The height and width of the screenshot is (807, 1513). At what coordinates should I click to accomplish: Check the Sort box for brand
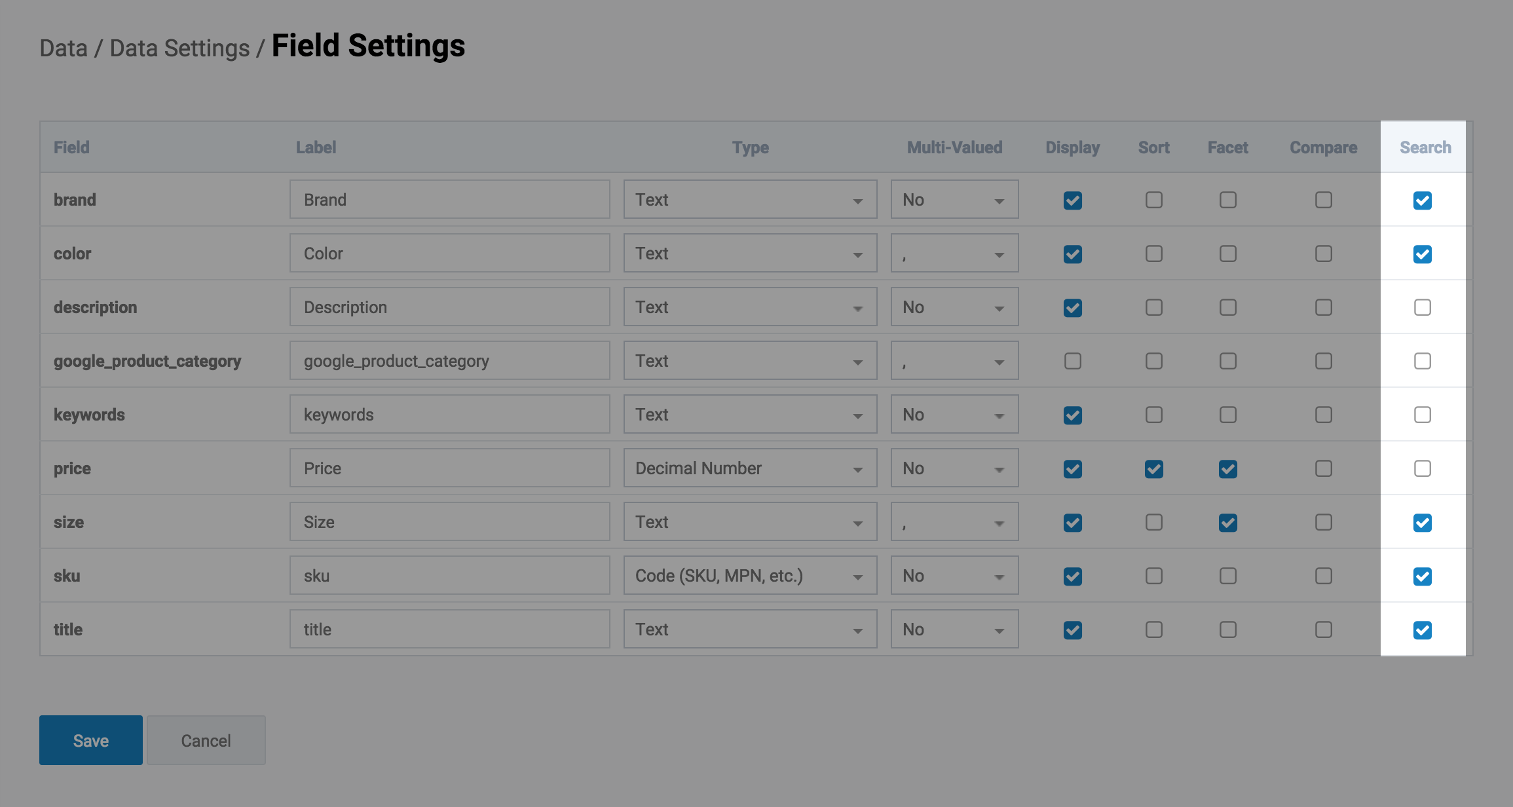coord(1153,200)
